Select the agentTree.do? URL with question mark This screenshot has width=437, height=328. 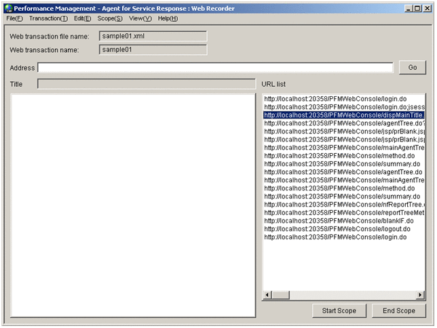point(344,123)
